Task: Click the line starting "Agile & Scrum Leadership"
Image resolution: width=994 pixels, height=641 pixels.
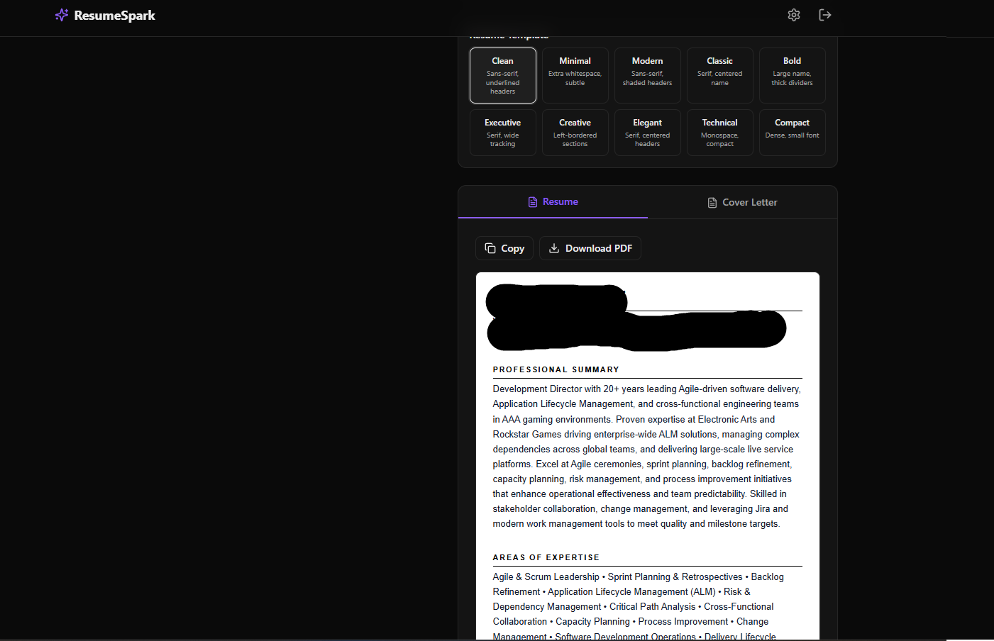Action: (x=639, y=577)
